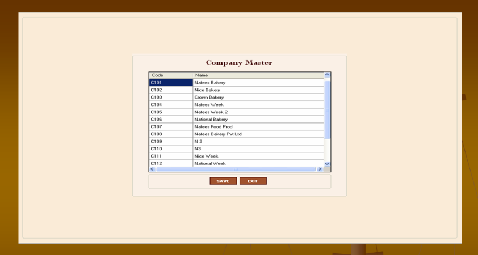Click the National Bakery name cell
The height and width of the screenshot is (255, 478).
[x=258, y=120]
